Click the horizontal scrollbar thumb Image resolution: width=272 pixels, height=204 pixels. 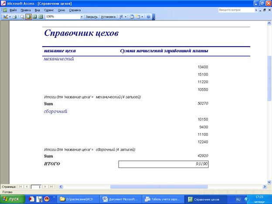159,187
